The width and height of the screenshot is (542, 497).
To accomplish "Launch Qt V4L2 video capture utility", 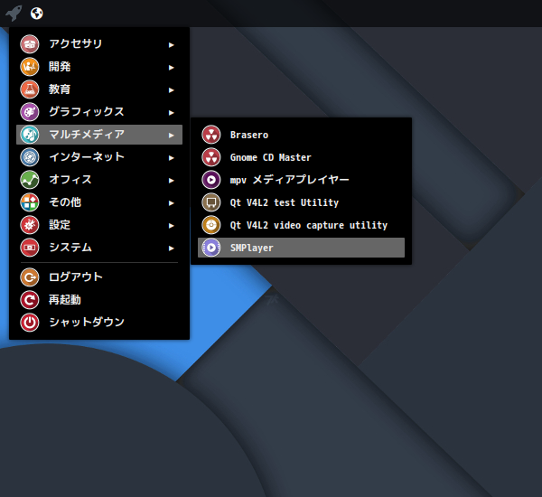I will coord(301,225).
